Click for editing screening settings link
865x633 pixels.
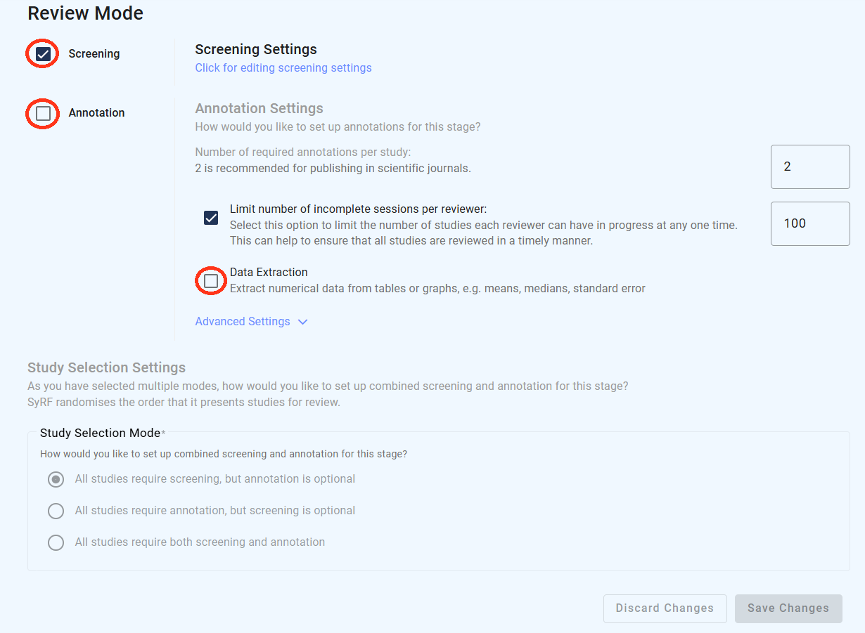click(283, 68)
